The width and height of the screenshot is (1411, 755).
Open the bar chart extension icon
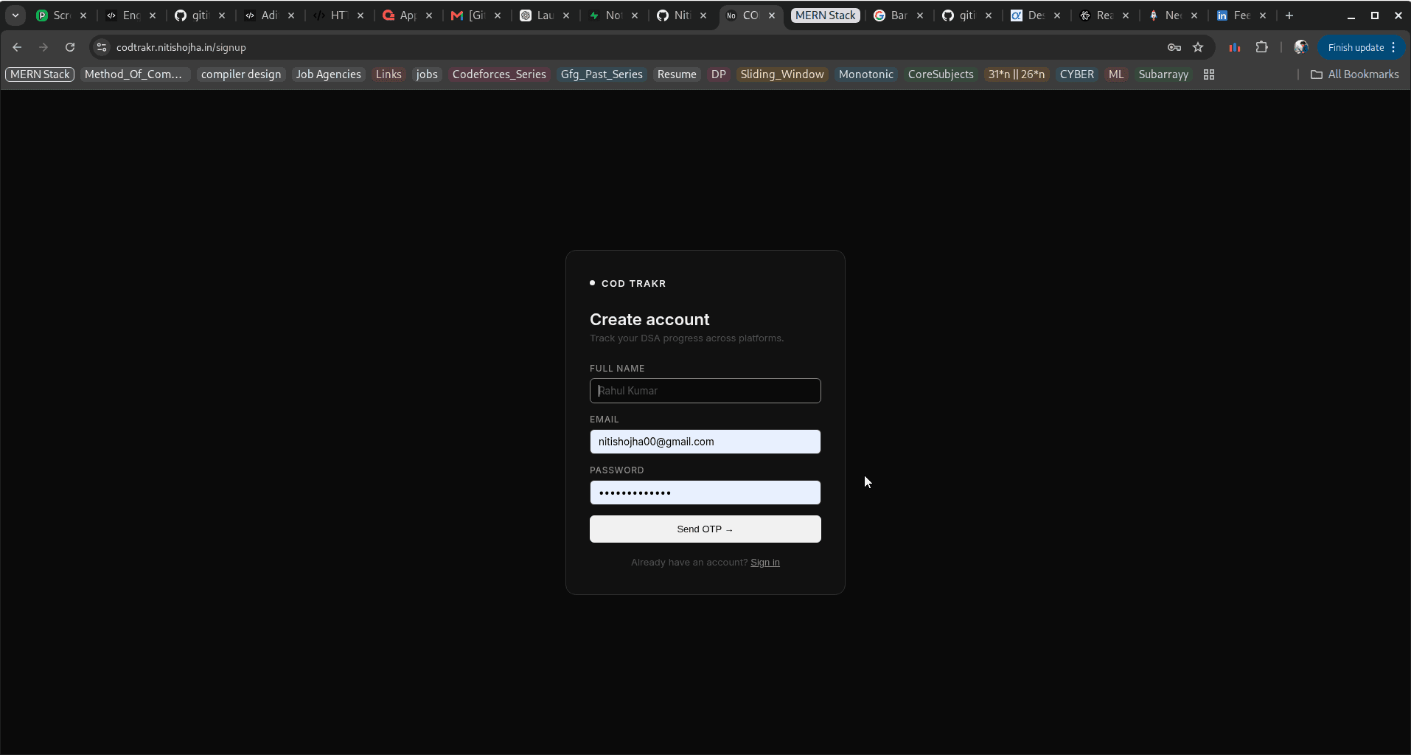(x=1235, y=47)
